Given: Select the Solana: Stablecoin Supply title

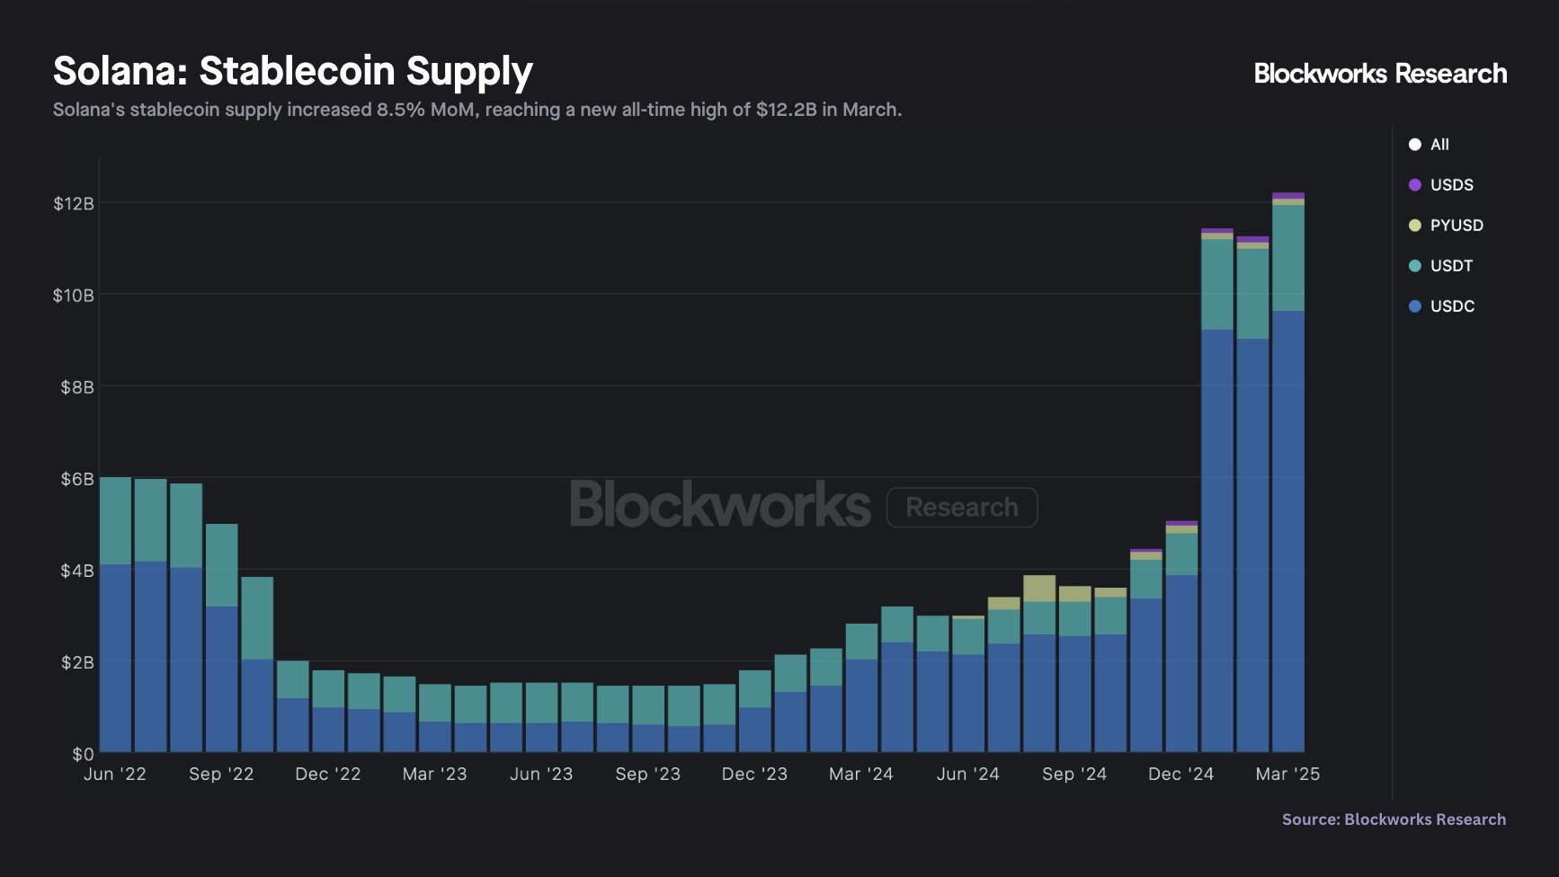Looking at the screenshot, I should [293, 71].
